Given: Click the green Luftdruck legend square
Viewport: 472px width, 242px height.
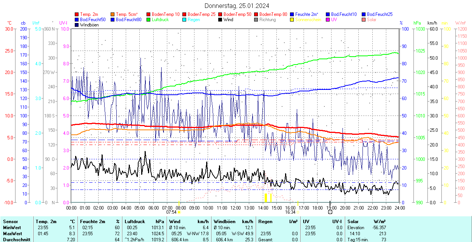Looking at the screenshot, I should pyautogui.click(x=148, y=20).
